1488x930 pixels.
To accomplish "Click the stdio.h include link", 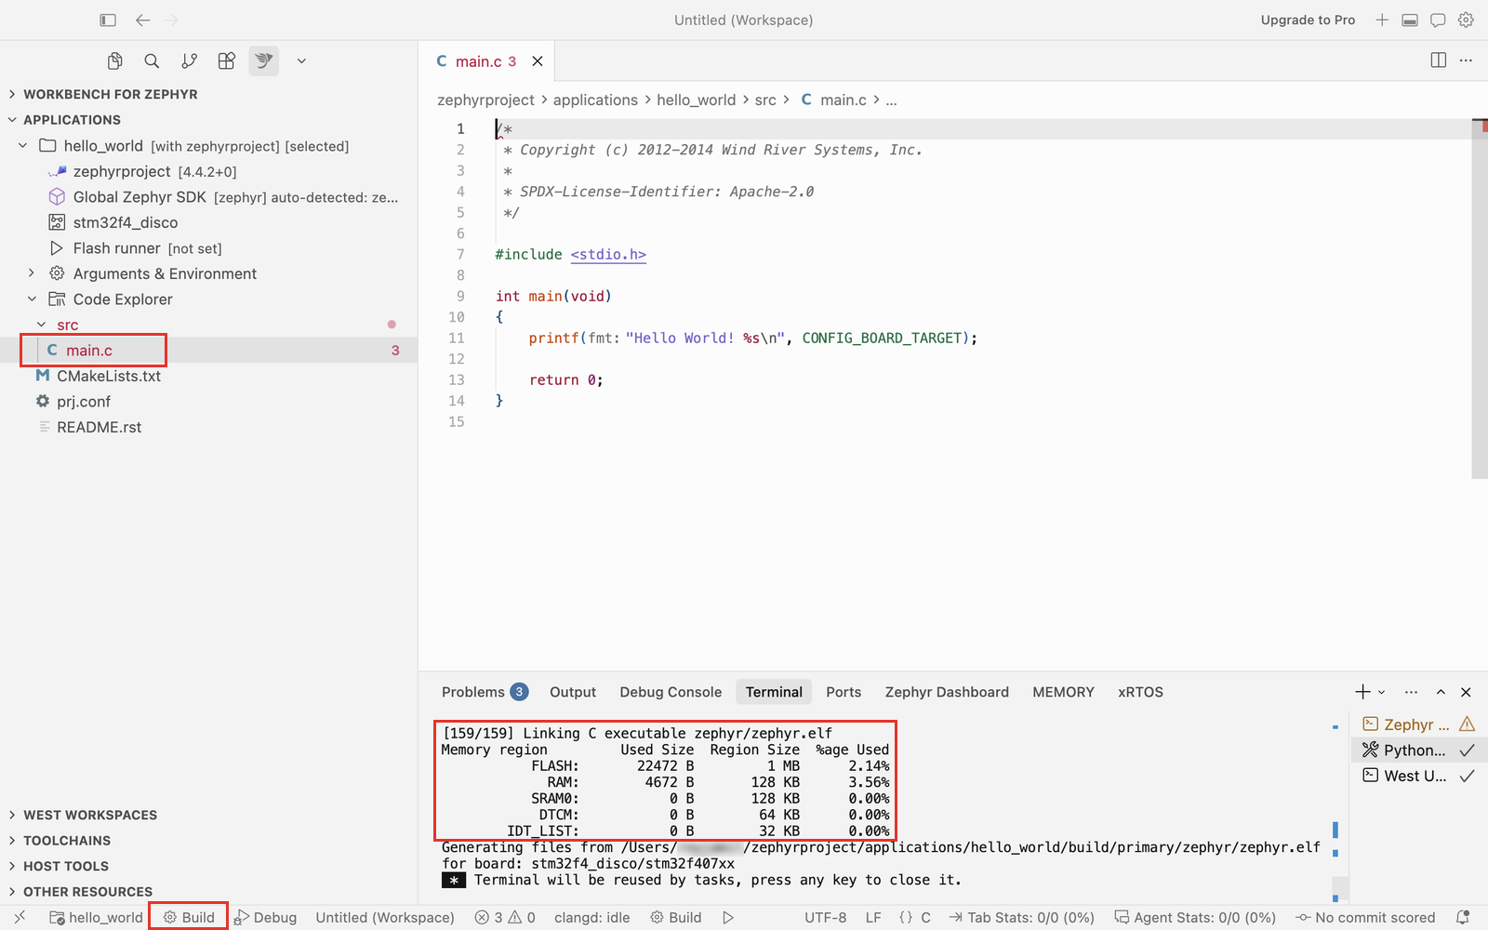I will coord(608,254).
